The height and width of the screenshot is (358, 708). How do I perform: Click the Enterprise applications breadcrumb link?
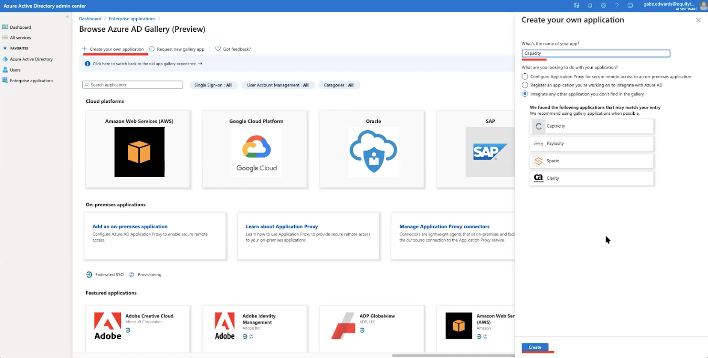pos(132,19)
